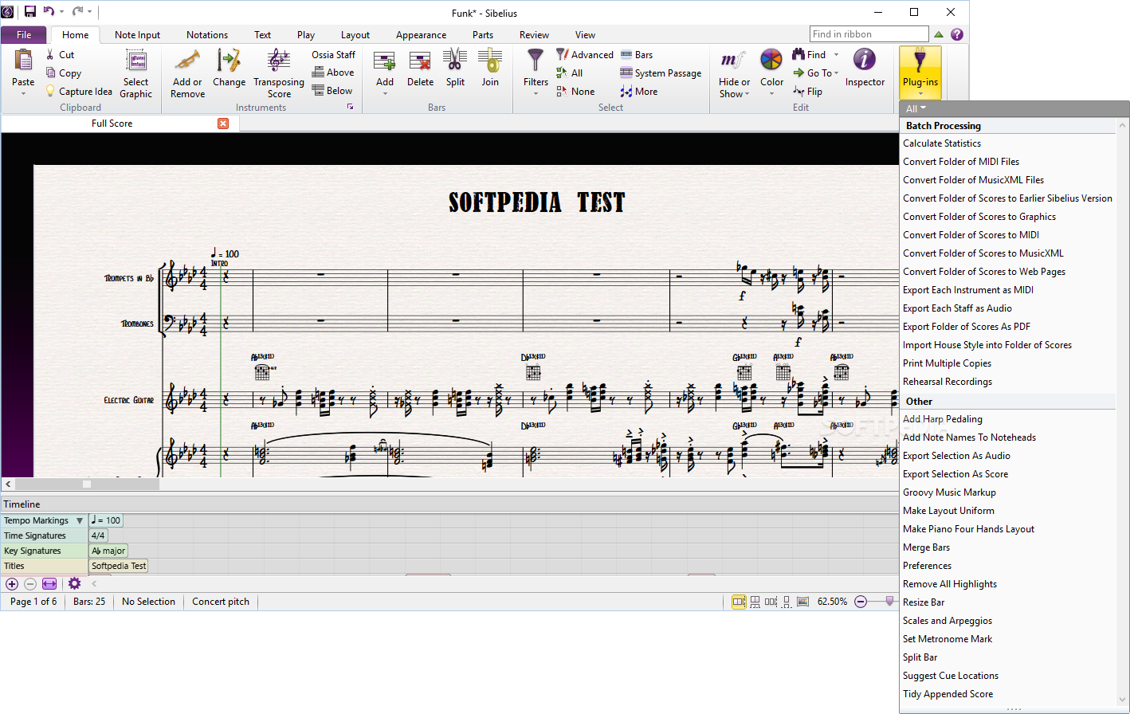Switch to the Layout tab
Image resolution: width=1130 pixels, height=714 pixels.
click(355, 34)
